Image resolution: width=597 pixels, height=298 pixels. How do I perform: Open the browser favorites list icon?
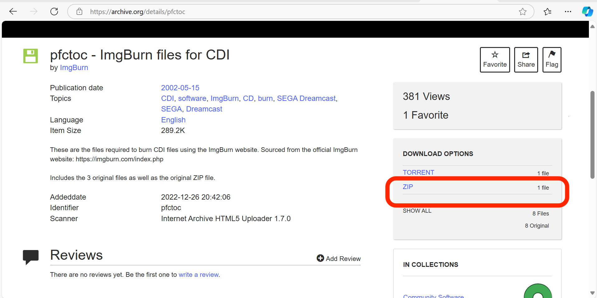pos(547,12)
